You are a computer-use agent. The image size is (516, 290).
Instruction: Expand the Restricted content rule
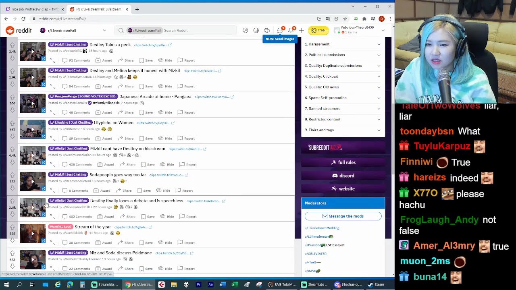(x=343, y=119)
